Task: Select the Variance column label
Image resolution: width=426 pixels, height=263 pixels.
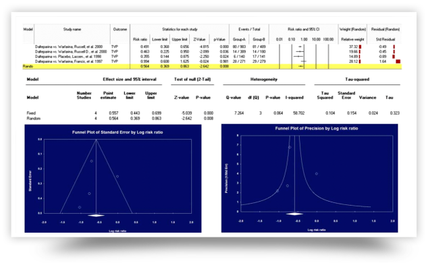Action: (x=367, y=97)
